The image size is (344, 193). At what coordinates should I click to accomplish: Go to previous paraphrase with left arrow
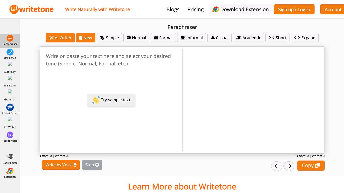pos(276,166)
